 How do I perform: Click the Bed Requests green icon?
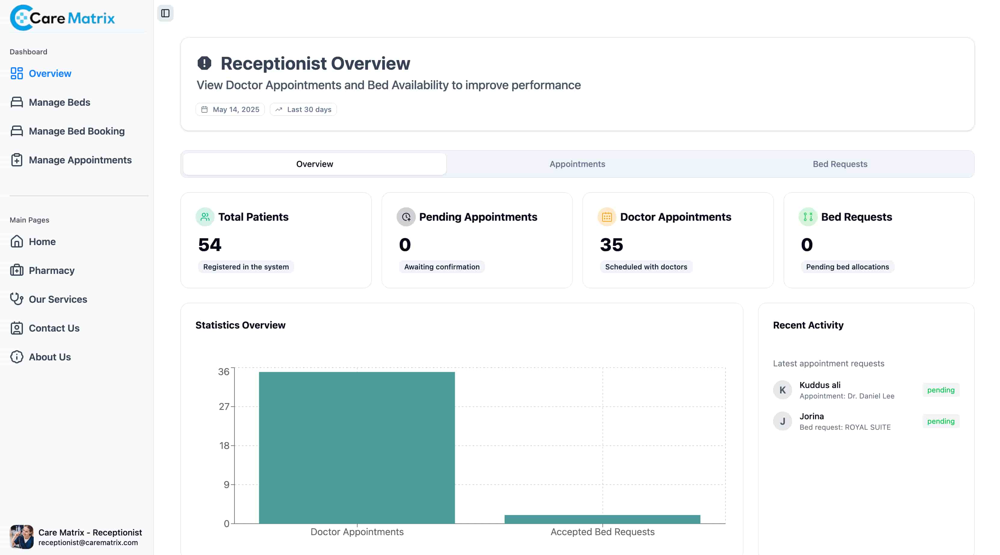(x=808, y=217)
